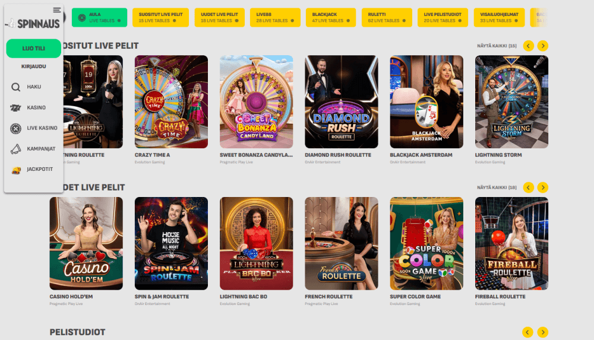This screenshot has width=594, height=340.
Task: Select Visailuohjelmat 33 live tables tab
Action: (x=499, y=17)
